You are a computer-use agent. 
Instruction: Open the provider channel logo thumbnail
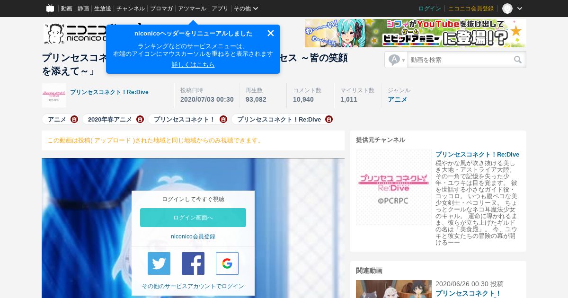[x=394, y=187]
